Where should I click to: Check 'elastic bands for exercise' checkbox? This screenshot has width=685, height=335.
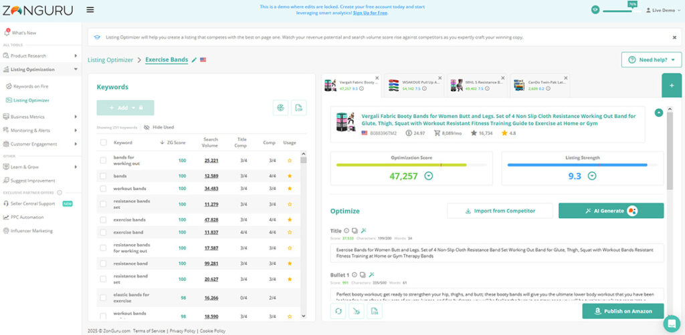pyautogui.click(x=103, y=298)
